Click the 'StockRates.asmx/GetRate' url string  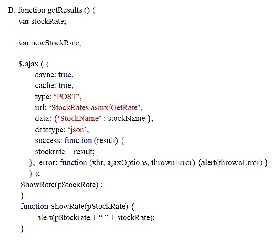tap(96, 107)
